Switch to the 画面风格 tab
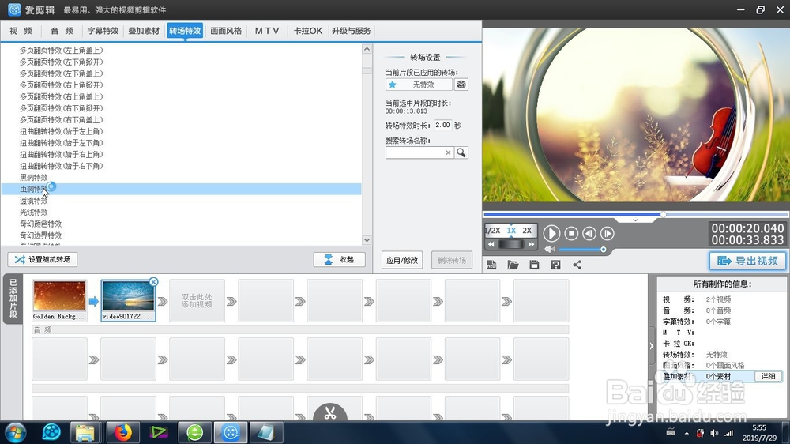Viewport: 790px width, 444px height. [x=226, y=31]
